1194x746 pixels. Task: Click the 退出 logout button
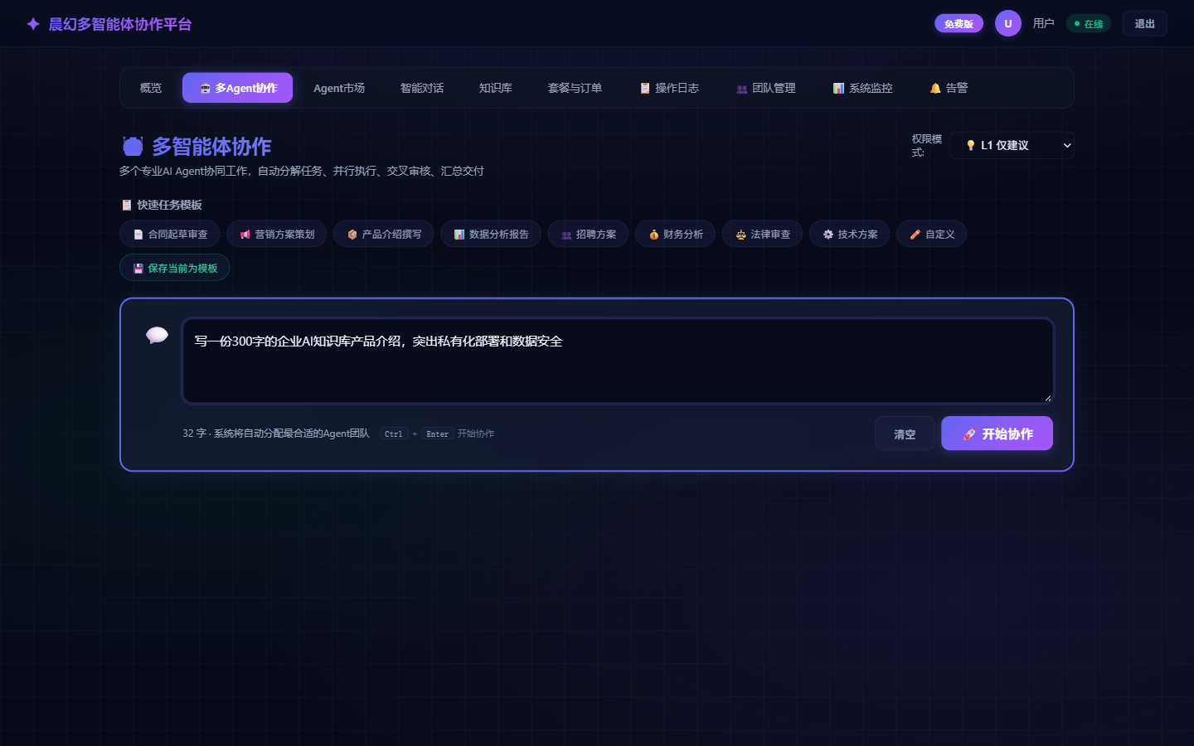[x=1145, y=23]
